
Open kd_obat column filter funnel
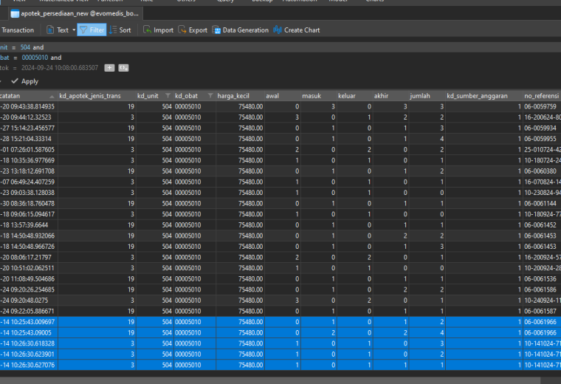point(210,95)
